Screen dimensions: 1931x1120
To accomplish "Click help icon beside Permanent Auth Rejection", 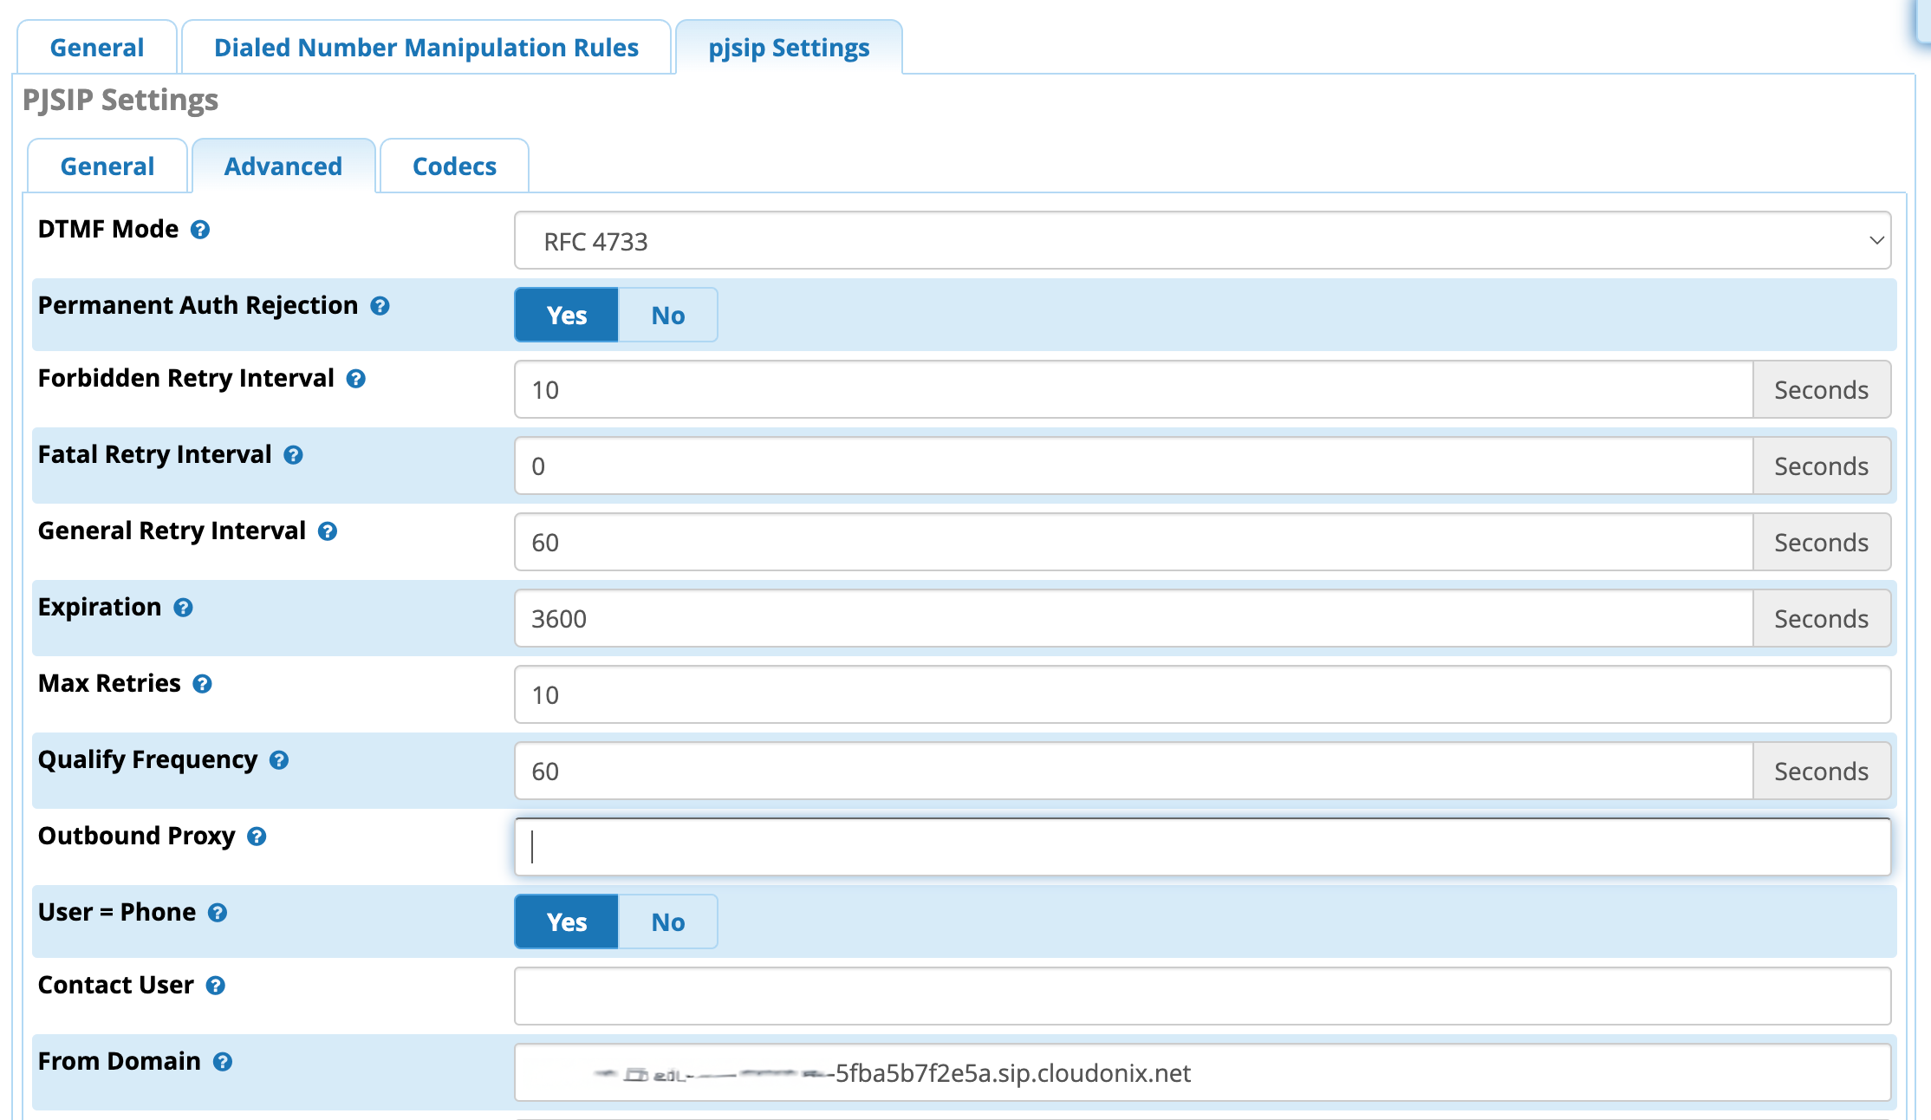I will (380, 306).
